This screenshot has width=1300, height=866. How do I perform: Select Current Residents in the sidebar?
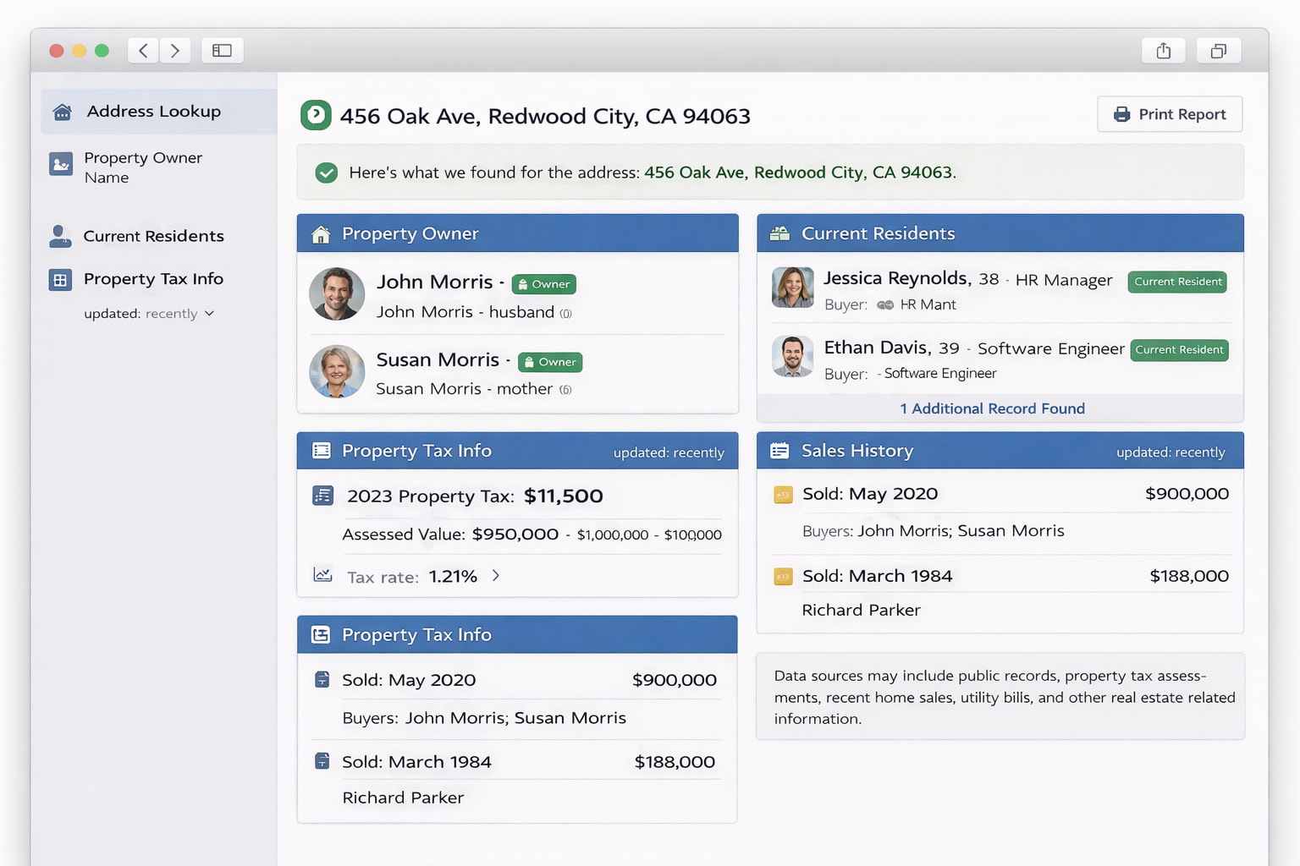(153, 236)
